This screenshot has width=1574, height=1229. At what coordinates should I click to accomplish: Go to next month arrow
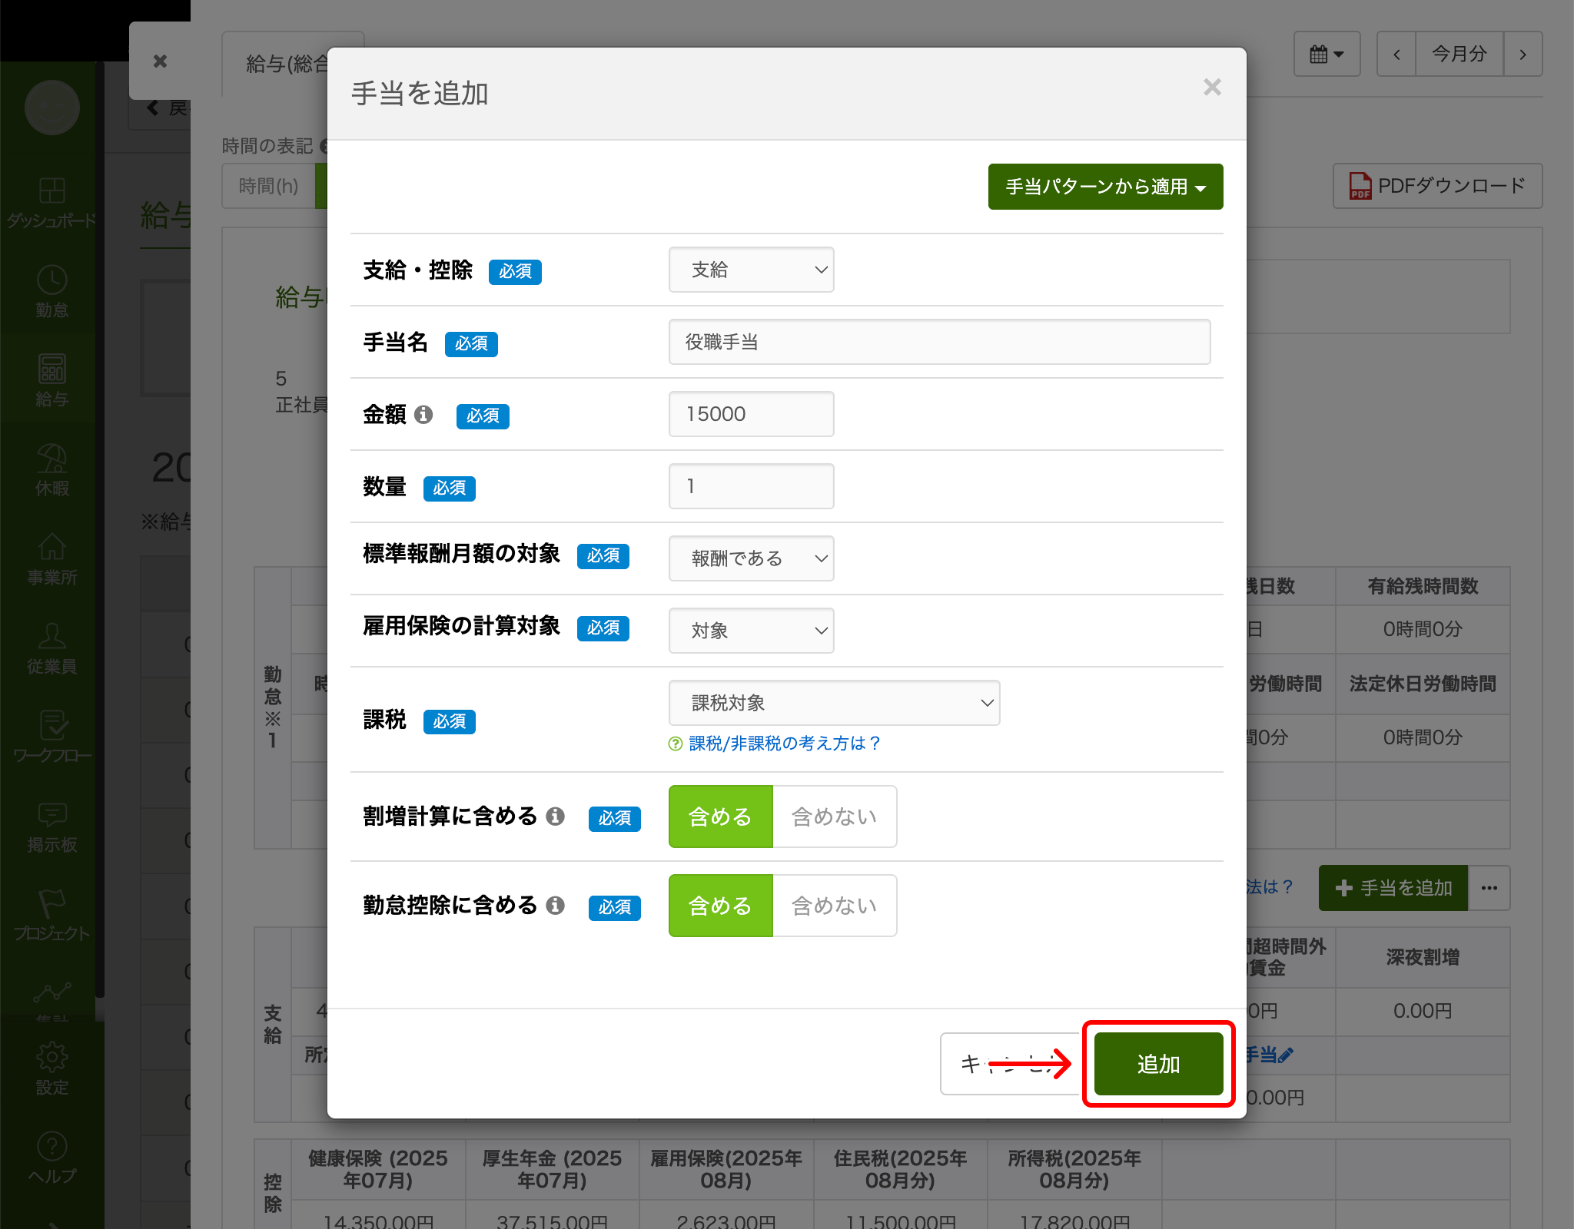pos(1523,54)
